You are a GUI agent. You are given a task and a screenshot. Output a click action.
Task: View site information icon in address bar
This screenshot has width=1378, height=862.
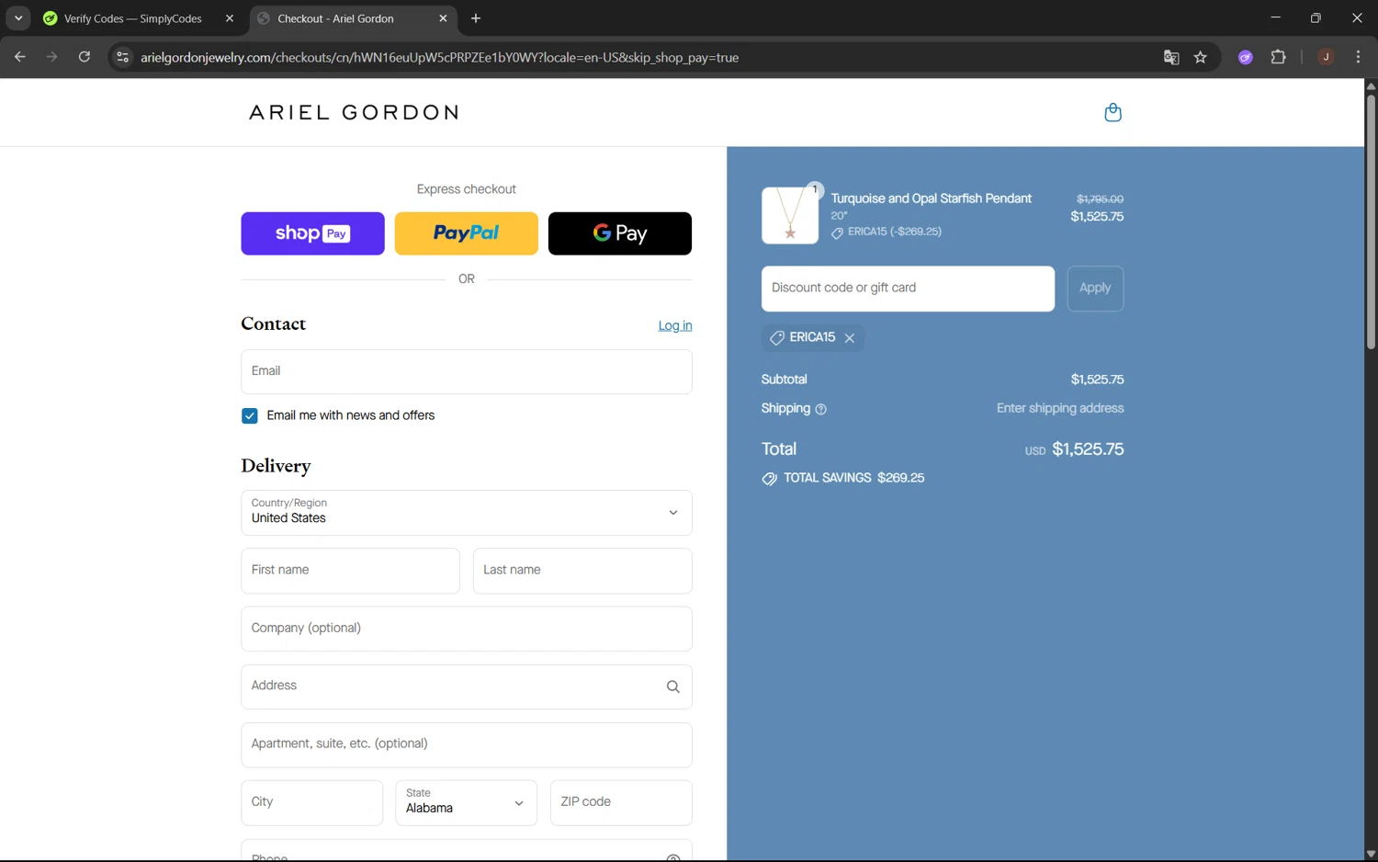pyautogui.click(x=122, y=57)
